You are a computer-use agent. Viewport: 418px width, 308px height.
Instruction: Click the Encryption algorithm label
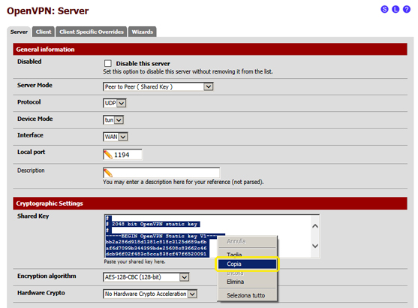pyautogui.click(x=47, y=276)
